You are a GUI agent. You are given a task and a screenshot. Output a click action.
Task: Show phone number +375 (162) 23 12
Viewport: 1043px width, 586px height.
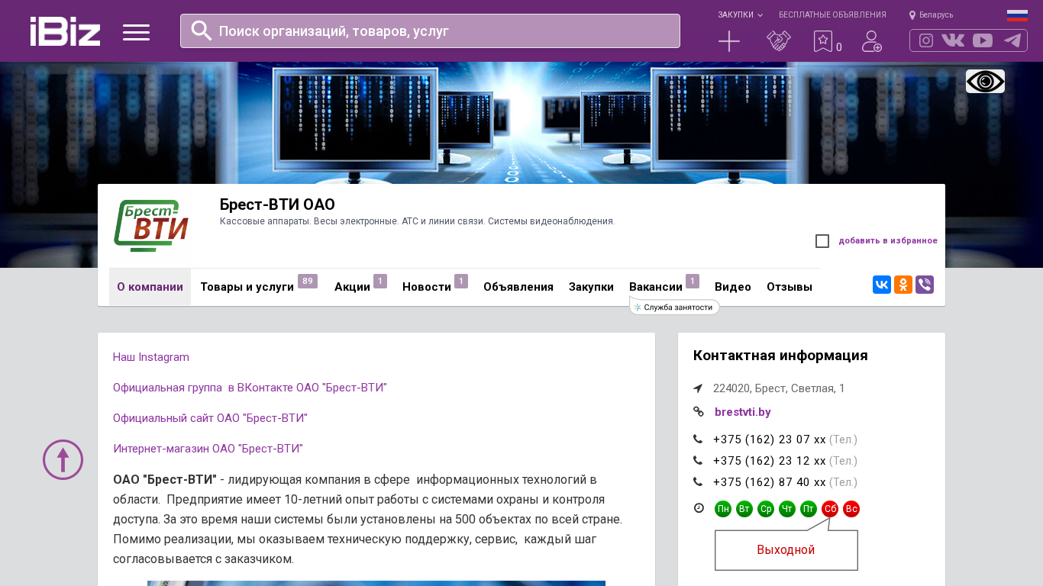point(770,461)
